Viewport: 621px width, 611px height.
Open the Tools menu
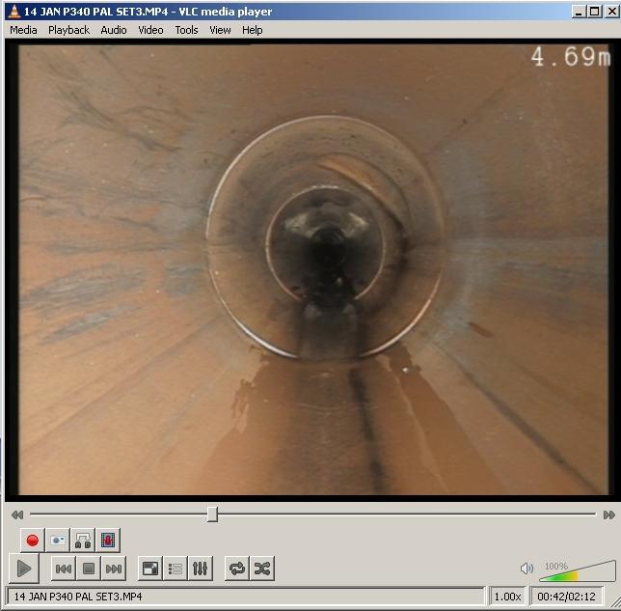(x=186, y=30)
